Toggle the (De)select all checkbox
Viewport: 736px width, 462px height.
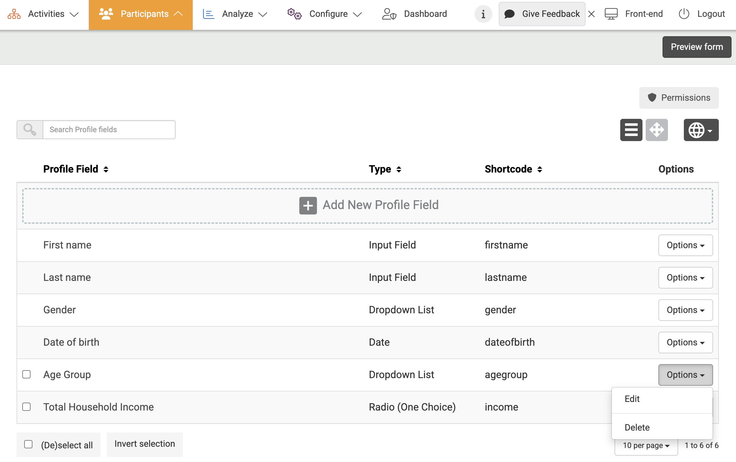pos(28,444)
